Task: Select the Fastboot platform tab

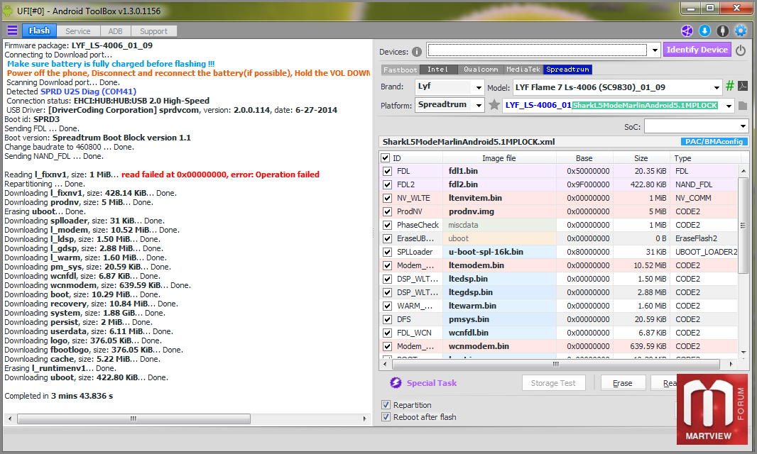Action: 401,70
